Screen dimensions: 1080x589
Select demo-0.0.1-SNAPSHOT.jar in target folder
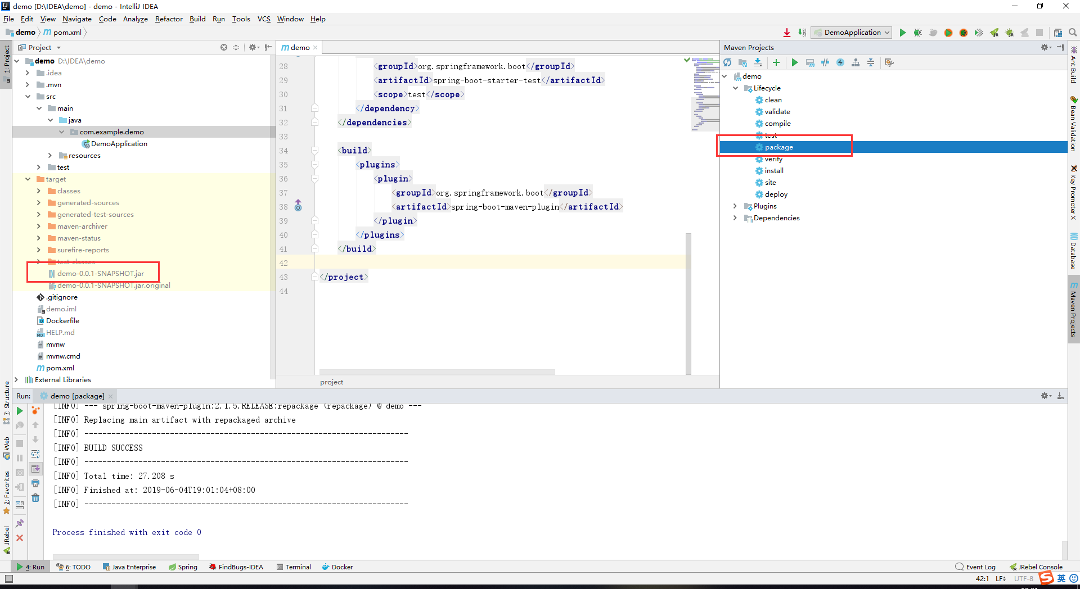100,274
